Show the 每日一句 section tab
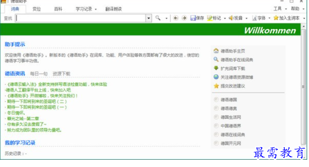This screenshot has height=167, width=309. click(39, 74)
